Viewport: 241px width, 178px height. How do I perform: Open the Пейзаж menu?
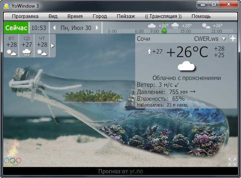coord(125,16)
